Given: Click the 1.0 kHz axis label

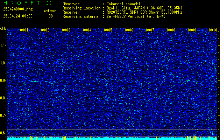Looking at the screenshot, I should tap(3, 63).
